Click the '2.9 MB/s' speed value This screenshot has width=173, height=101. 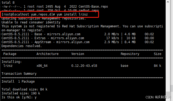pos(112,42)
